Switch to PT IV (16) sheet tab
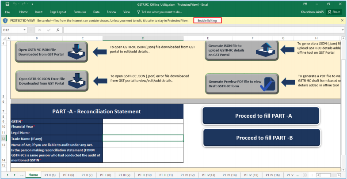Viewport: 347px width, 179px height. [273, 175]
